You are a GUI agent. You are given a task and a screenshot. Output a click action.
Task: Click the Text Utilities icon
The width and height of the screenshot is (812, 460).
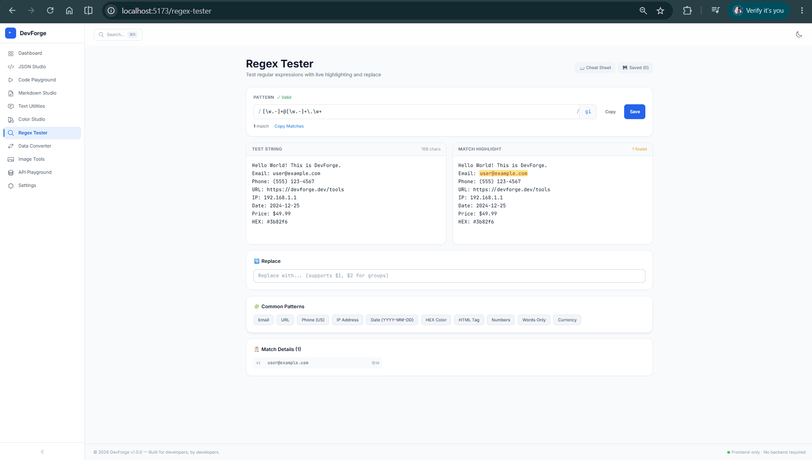[11, 106]
